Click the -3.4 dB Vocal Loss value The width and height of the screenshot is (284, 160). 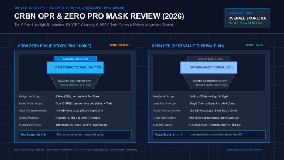(x=213, y=110)
